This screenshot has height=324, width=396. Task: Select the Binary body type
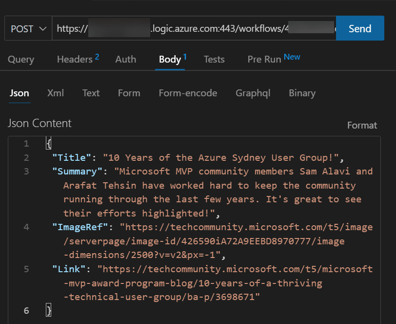pyautogui.click(x=302, y=93)
